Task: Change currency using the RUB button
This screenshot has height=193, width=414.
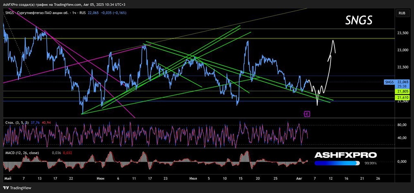Action: pos(402,13)
